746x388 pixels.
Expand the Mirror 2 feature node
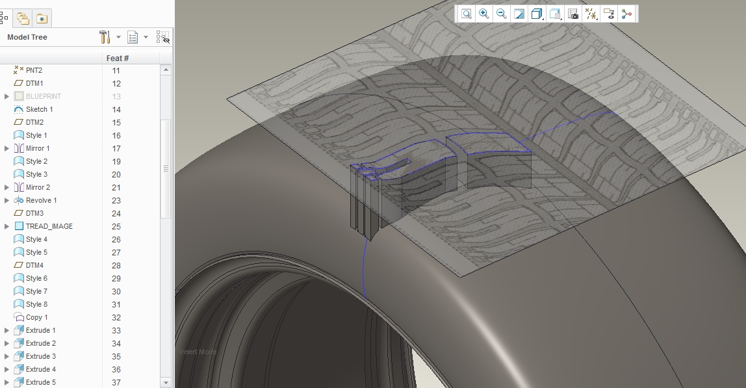6,187
